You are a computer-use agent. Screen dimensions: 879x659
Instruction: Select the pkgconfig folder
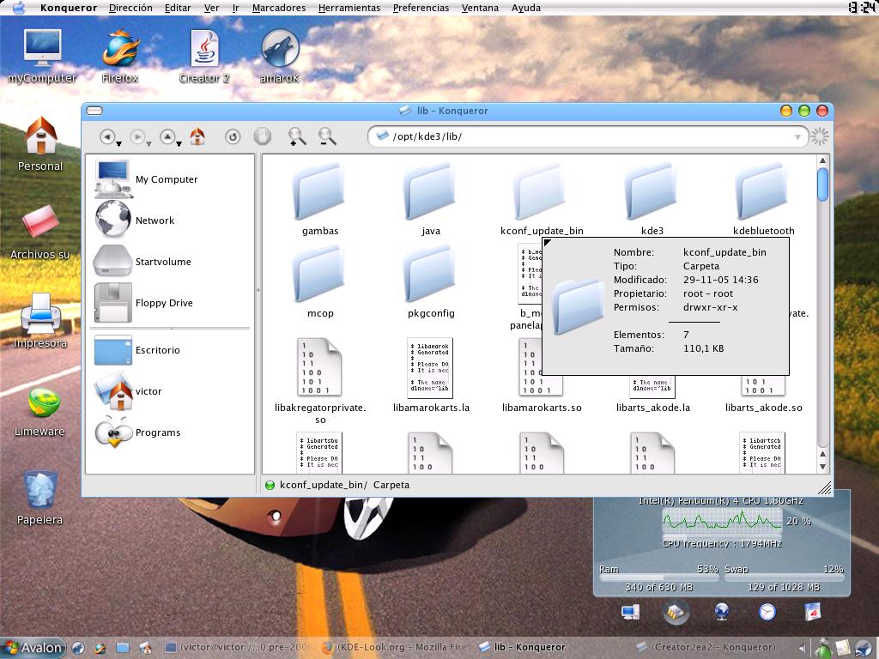(x=431, y=281)
